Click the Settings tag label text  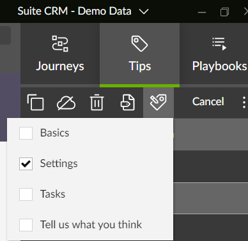pyautogui.click(x=59, y=164)
